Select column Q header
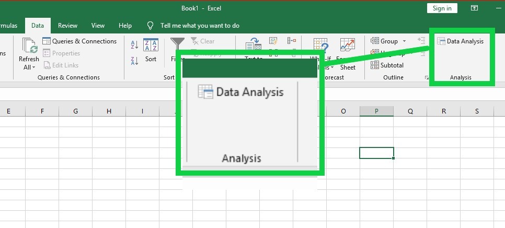Screen dimensions: 505x228 pyautogui.click(x=410, y=111)
